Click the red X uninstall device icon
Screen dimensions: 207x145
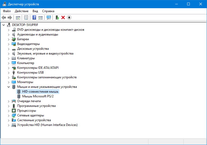tap(63, 18)
